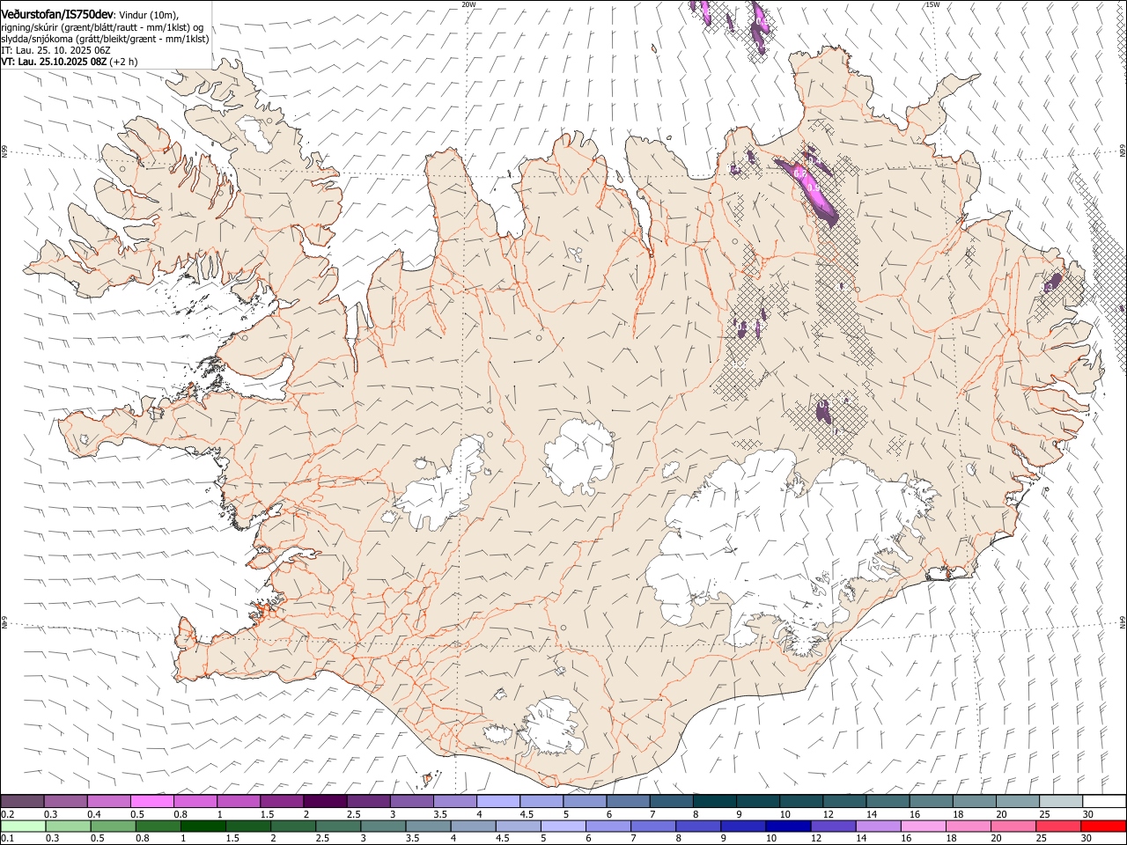This screenshot has height=845, width=1127.
Task: Click the '15W' longitude label
Action: 932,4
